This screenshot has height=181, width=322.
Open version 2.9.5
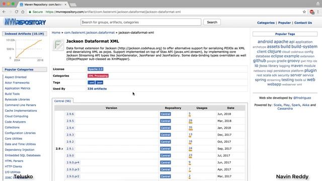[x=70, y=121]
